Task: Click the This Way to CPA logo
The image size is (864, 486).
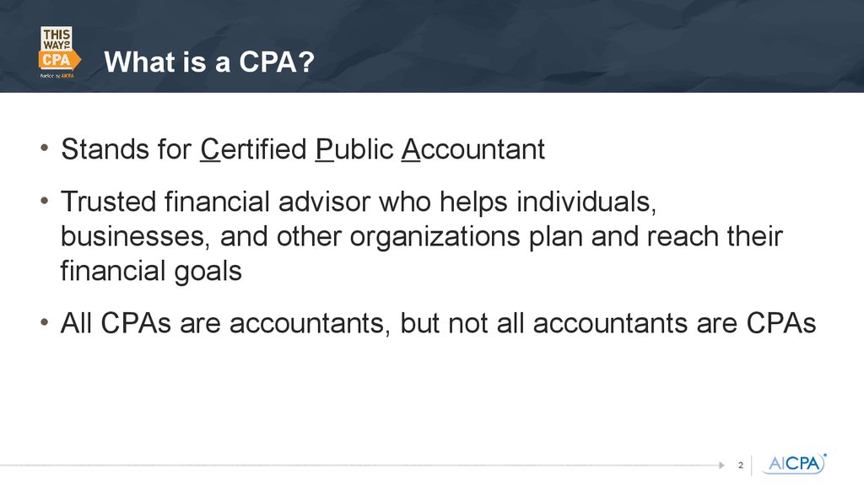Action: click(60, 52)
